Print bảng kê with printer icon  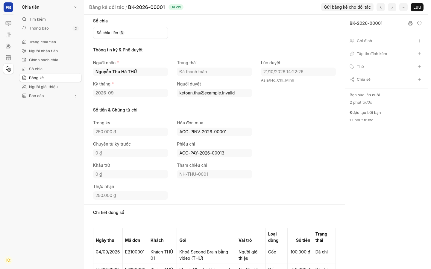click(410, 23)
